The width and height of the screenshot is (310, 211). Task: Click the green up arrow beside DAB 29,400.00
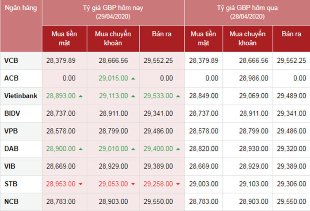(x=178, y=149)
